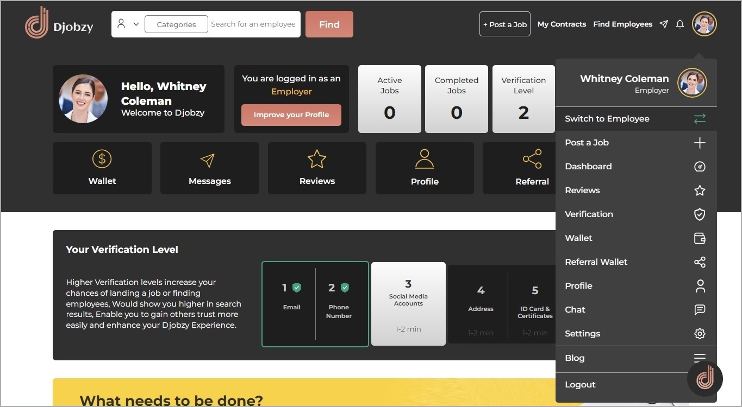Click the + Post a Job button

point(504,24)
